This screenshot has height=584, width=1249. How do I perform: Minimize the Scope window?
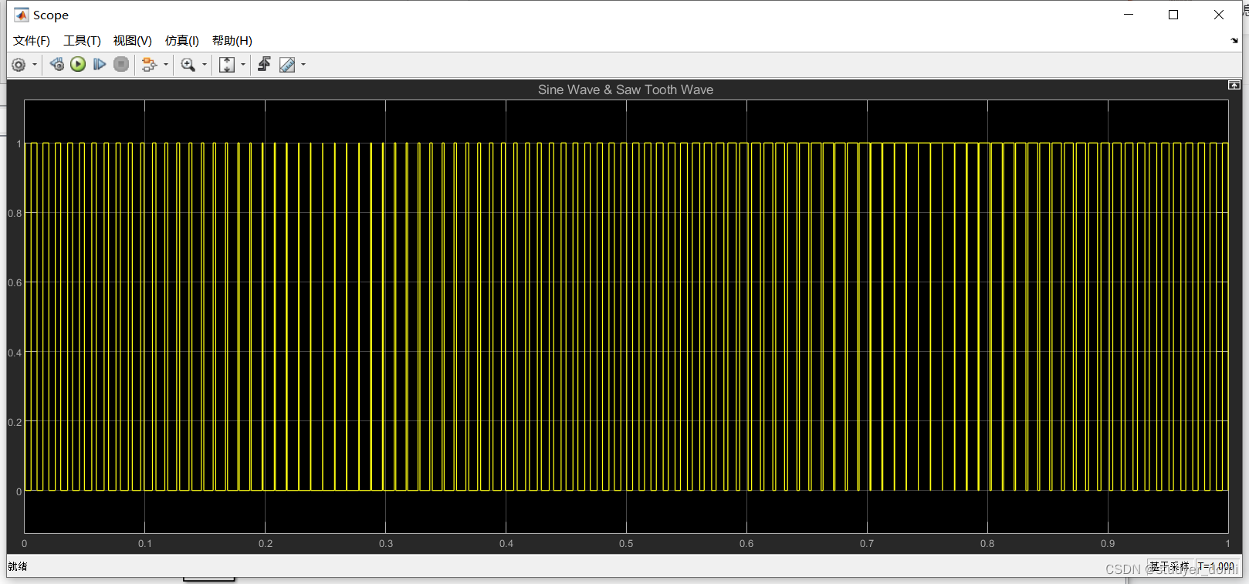pyautogui.click(x=1129, y=15)
